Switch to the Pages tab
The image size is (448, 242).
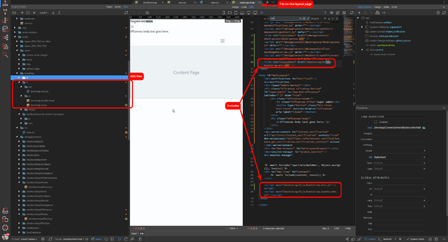(109, 7)
